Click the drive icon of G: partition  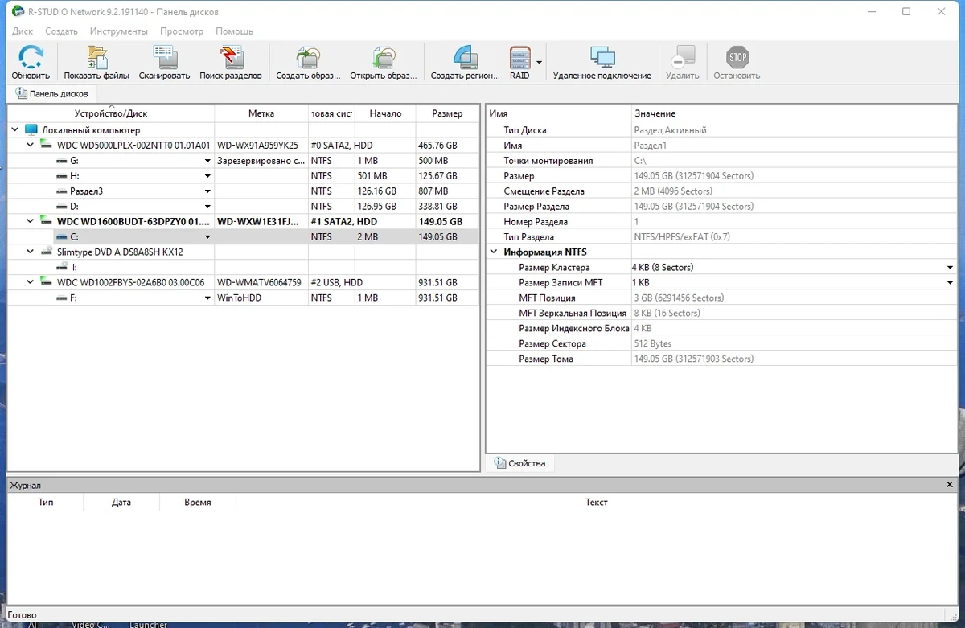click(62, 161)
